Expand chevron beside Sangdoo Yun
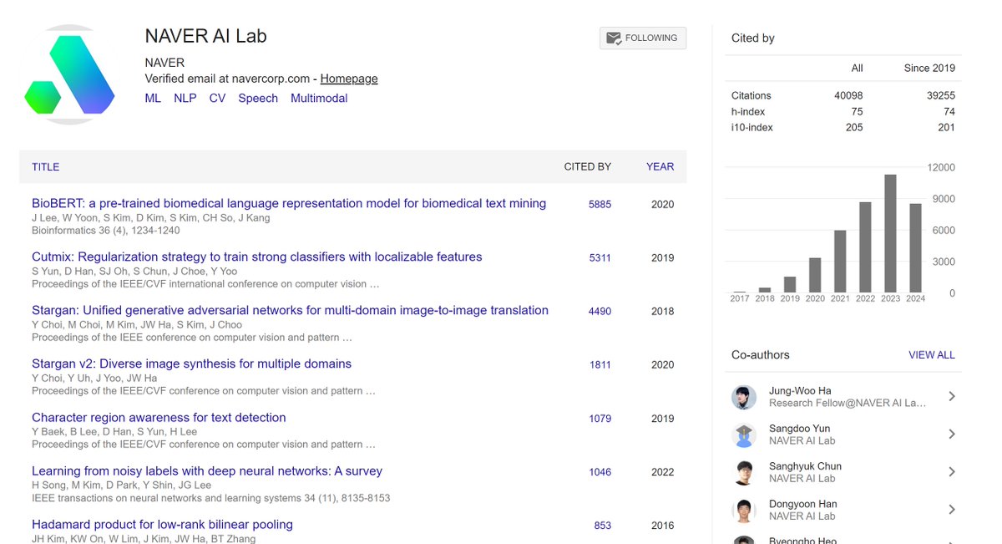This screenshot has height=544, width=1002. click(952, 435)
